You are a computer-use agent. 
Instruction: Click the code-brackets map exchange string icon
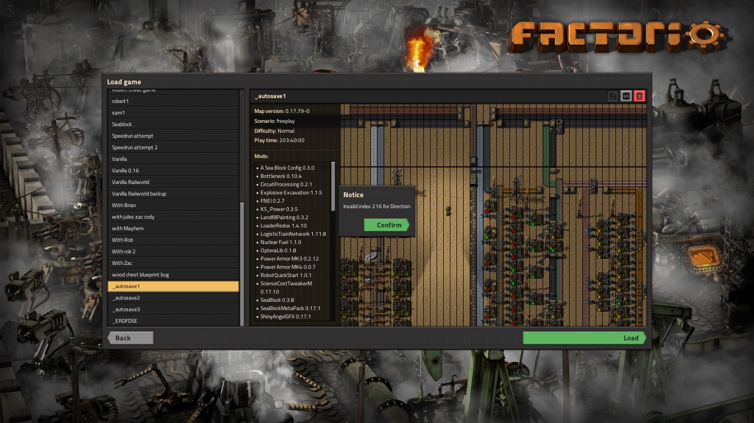point(626,96)
